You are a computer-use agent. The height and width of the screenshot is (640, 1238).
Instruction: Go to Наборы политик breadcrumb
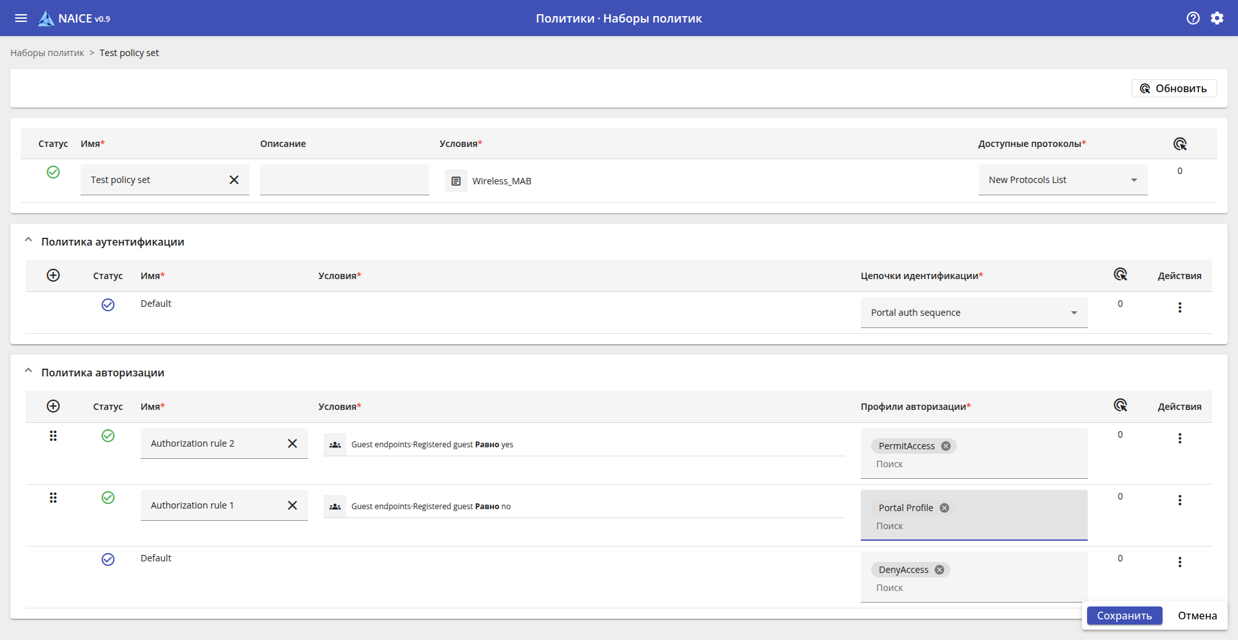point(47,53)
